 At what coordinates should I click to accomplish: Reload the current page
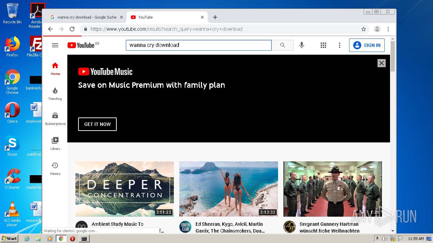(x=72, y=29)
